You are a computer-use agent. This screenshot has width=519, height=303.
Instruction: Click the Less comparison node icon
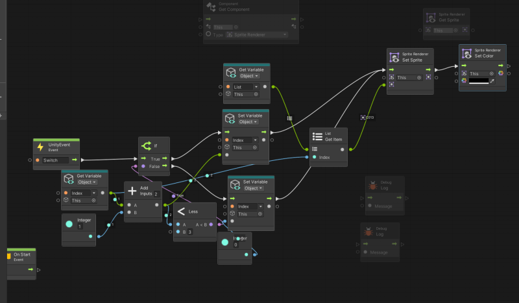tap(181, 212)
